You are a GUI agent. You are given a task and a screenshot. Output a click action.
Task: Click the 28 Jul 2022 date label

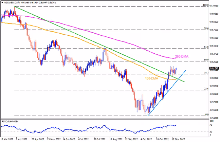pyautogui.click(x=99, y=139)
